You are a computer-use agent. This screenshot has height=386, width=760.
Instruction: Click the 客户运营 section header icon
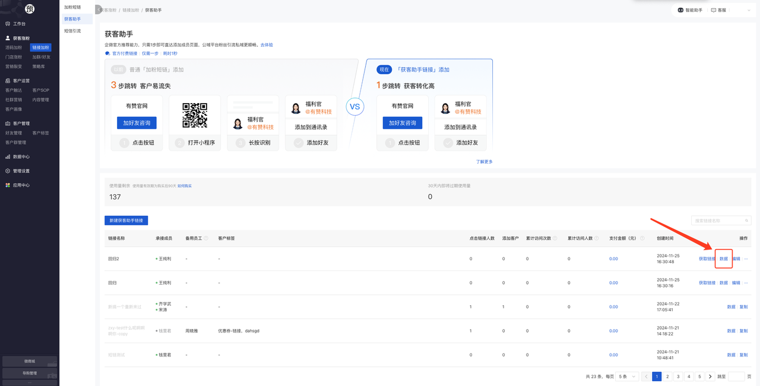point(8,81)
